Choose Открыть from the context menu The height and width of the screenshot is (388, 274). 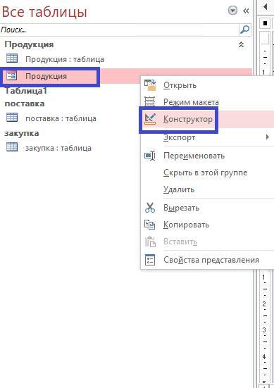pos(180,85)
